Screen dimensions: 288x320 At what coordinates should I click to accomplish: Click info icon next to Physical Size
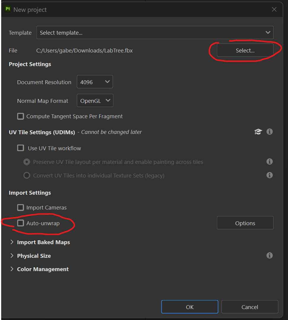269,255
